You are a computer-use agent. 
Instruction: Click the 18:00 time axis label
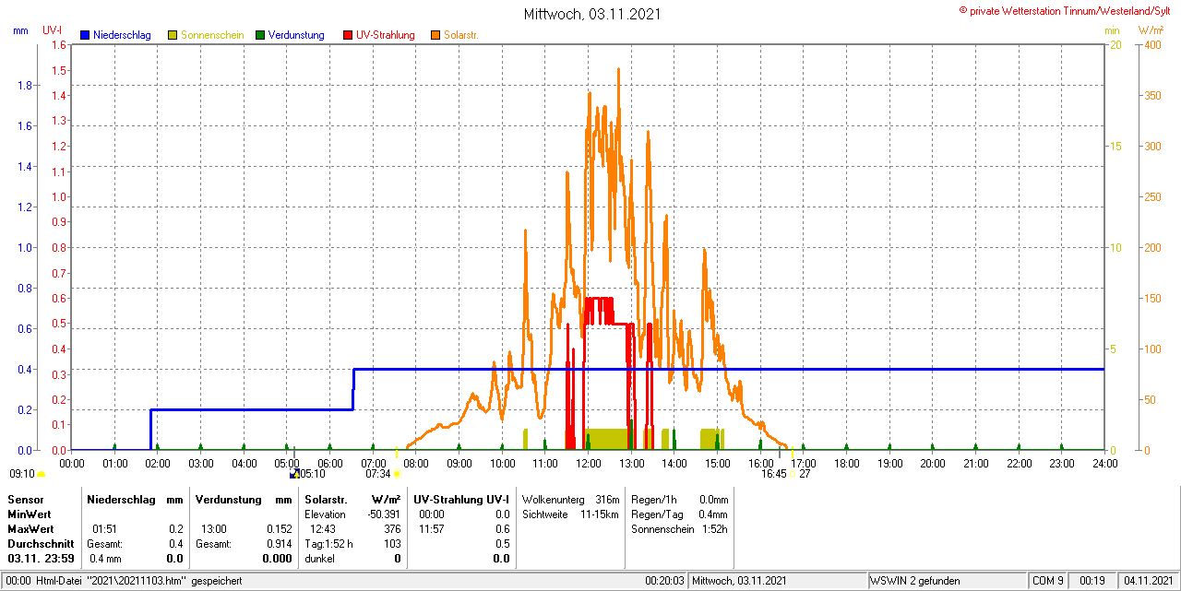coord(846,463)
